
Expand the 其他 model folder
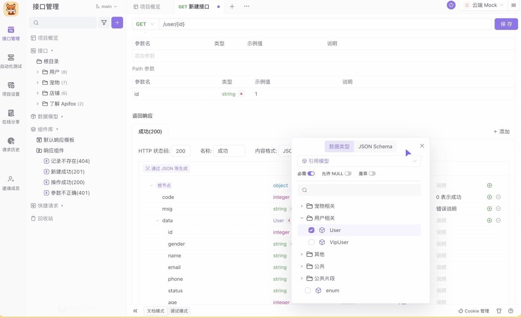(x=302, y=254)
